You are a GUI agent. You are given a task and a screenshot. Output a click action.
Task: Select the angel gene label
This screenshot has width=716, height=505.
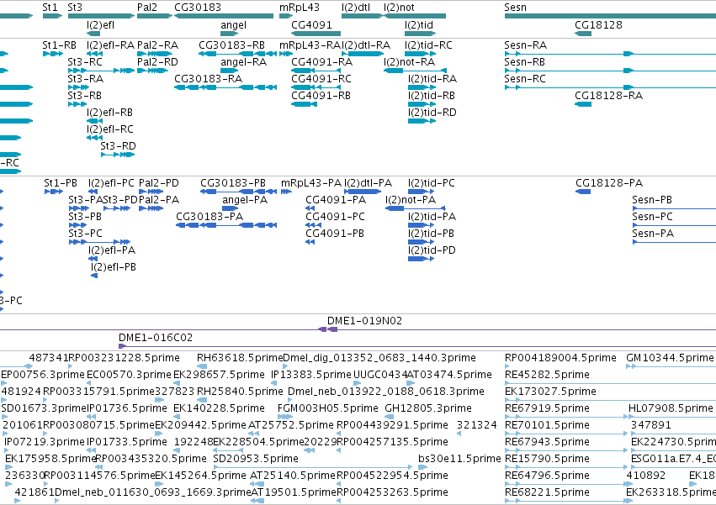pyautogui.click(x=233, y=25)
